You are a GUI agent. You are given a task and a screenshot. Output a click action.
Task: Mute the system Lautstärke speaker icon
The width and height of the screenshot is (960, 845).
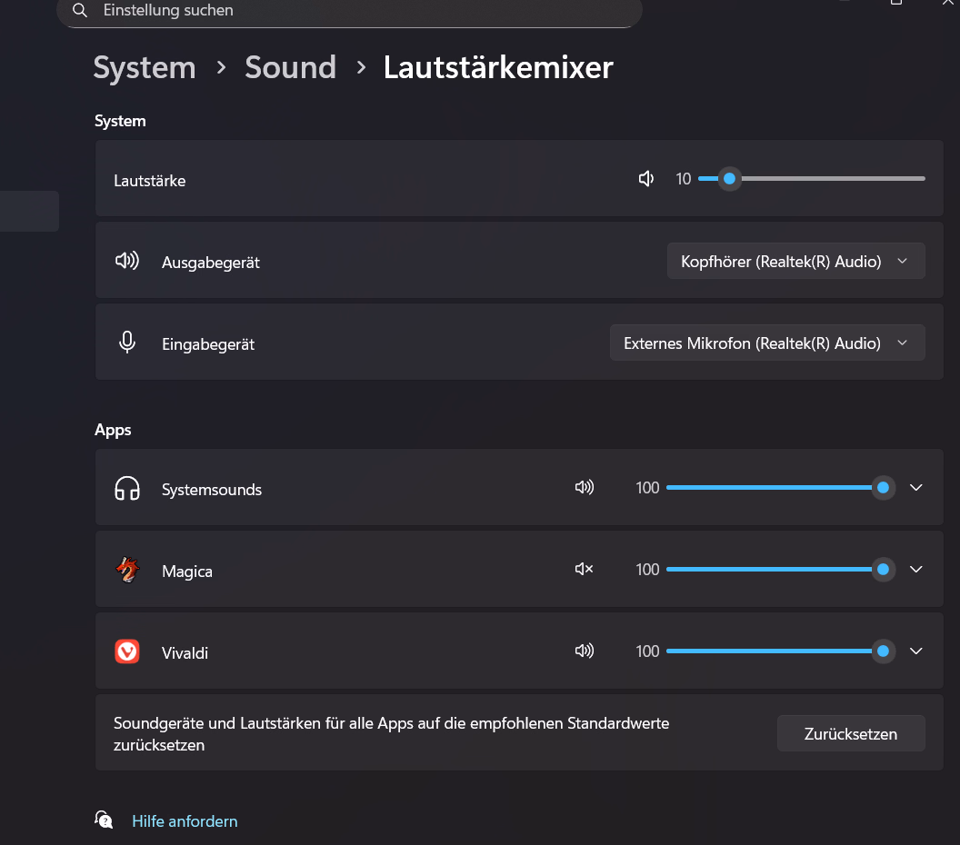click(646, 179)
